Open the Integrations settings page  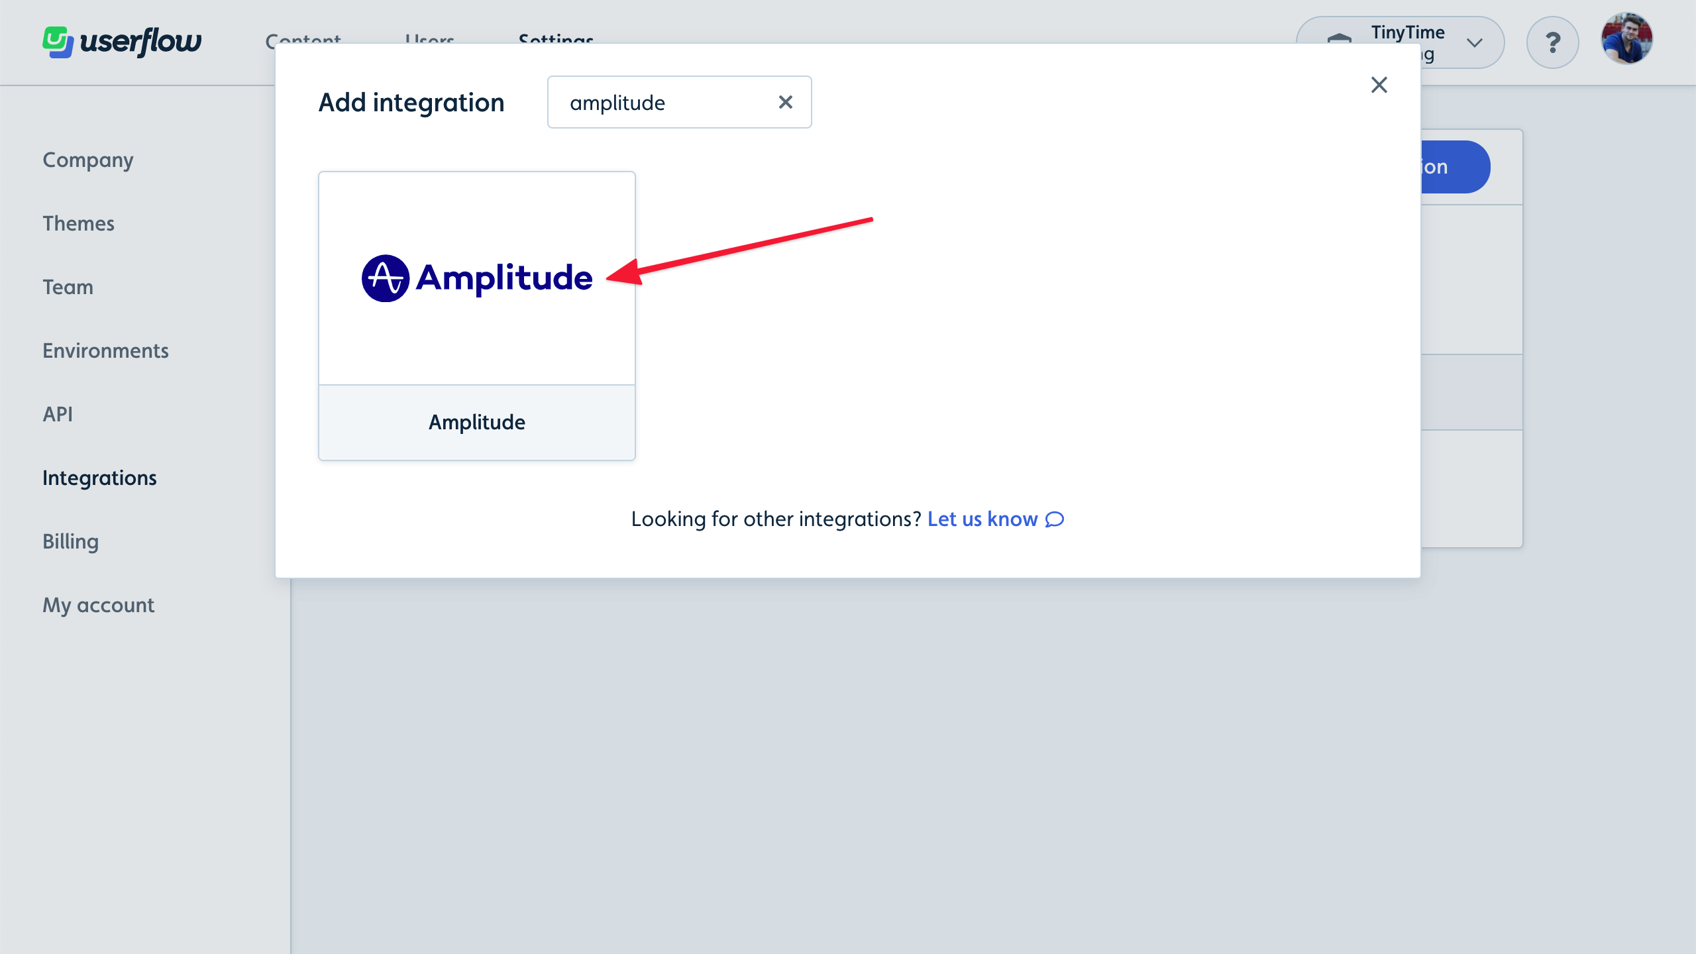[99, 478]
